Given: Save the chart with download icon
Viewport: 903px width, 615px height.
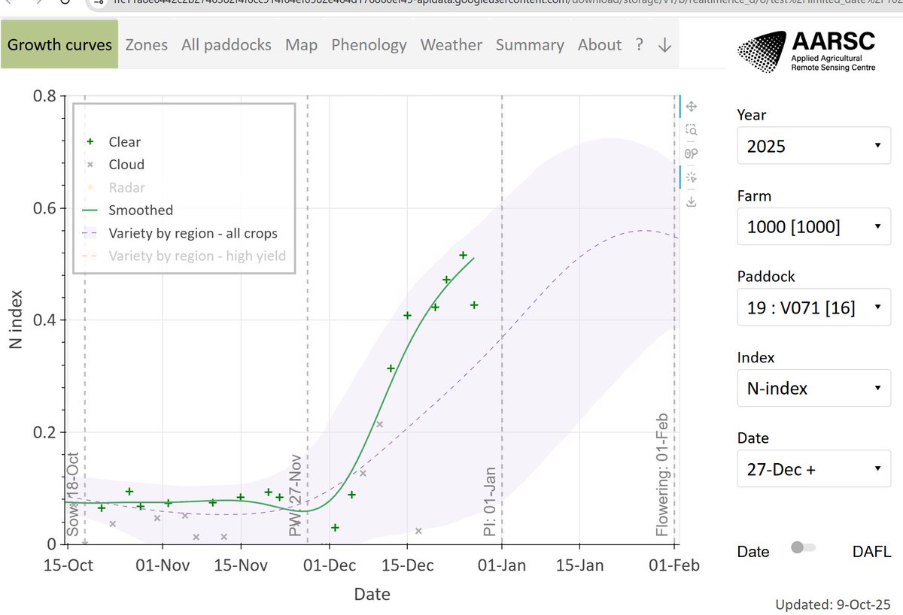Looking at the screenshot, I should point(692,201).
